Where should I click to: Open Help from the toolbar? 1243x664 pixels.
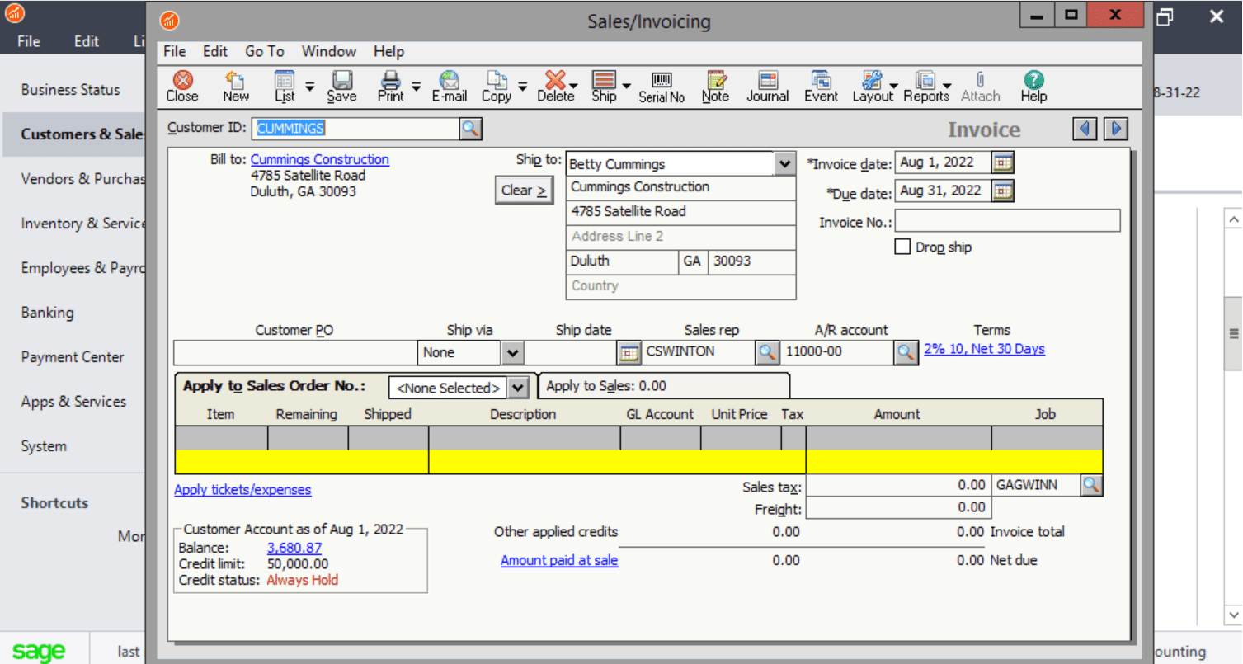pyautogui.click(x=1033, y=87)
